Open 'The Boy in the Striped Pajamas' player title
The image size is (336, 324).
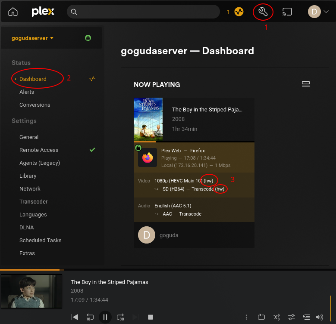(110, 282)
